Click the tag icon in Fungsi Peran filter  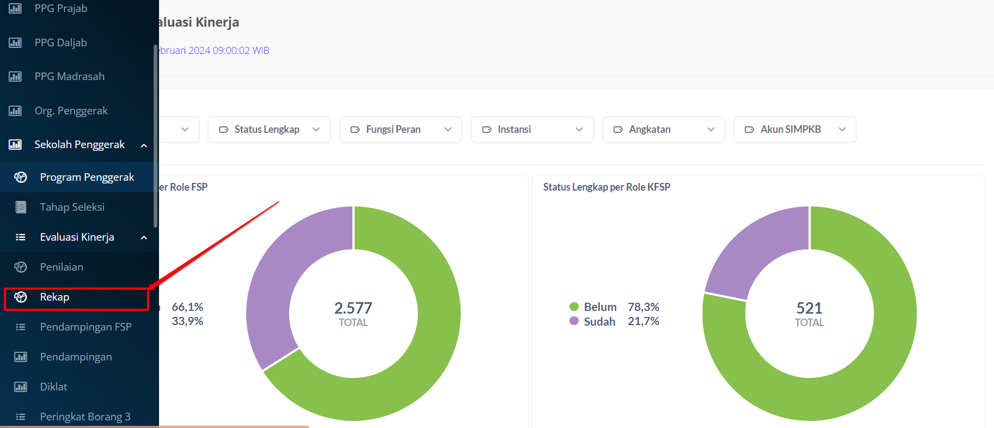355,130
